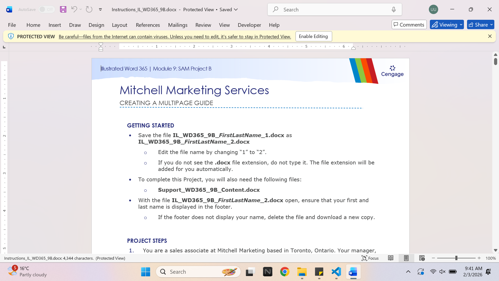The width and height of the screenshot is (499, 281).
Task: Click the zoom slider handle
Action: (x=456, y=258)
